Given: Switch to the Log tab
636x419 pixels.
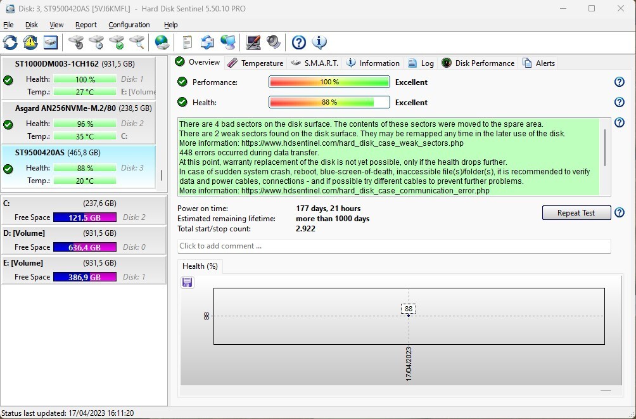Looking at the screenshot, I should 421,63.
